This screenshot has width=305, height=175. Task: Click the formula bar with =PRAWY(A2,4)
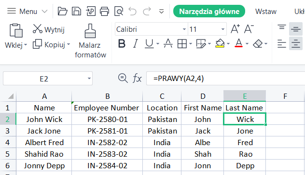pos(226,79)
